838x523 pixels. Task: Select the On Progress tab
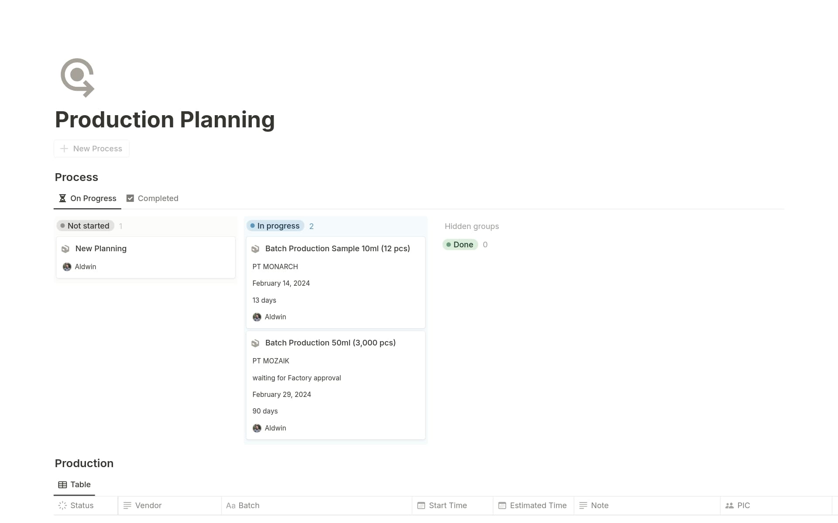(93, 198)
